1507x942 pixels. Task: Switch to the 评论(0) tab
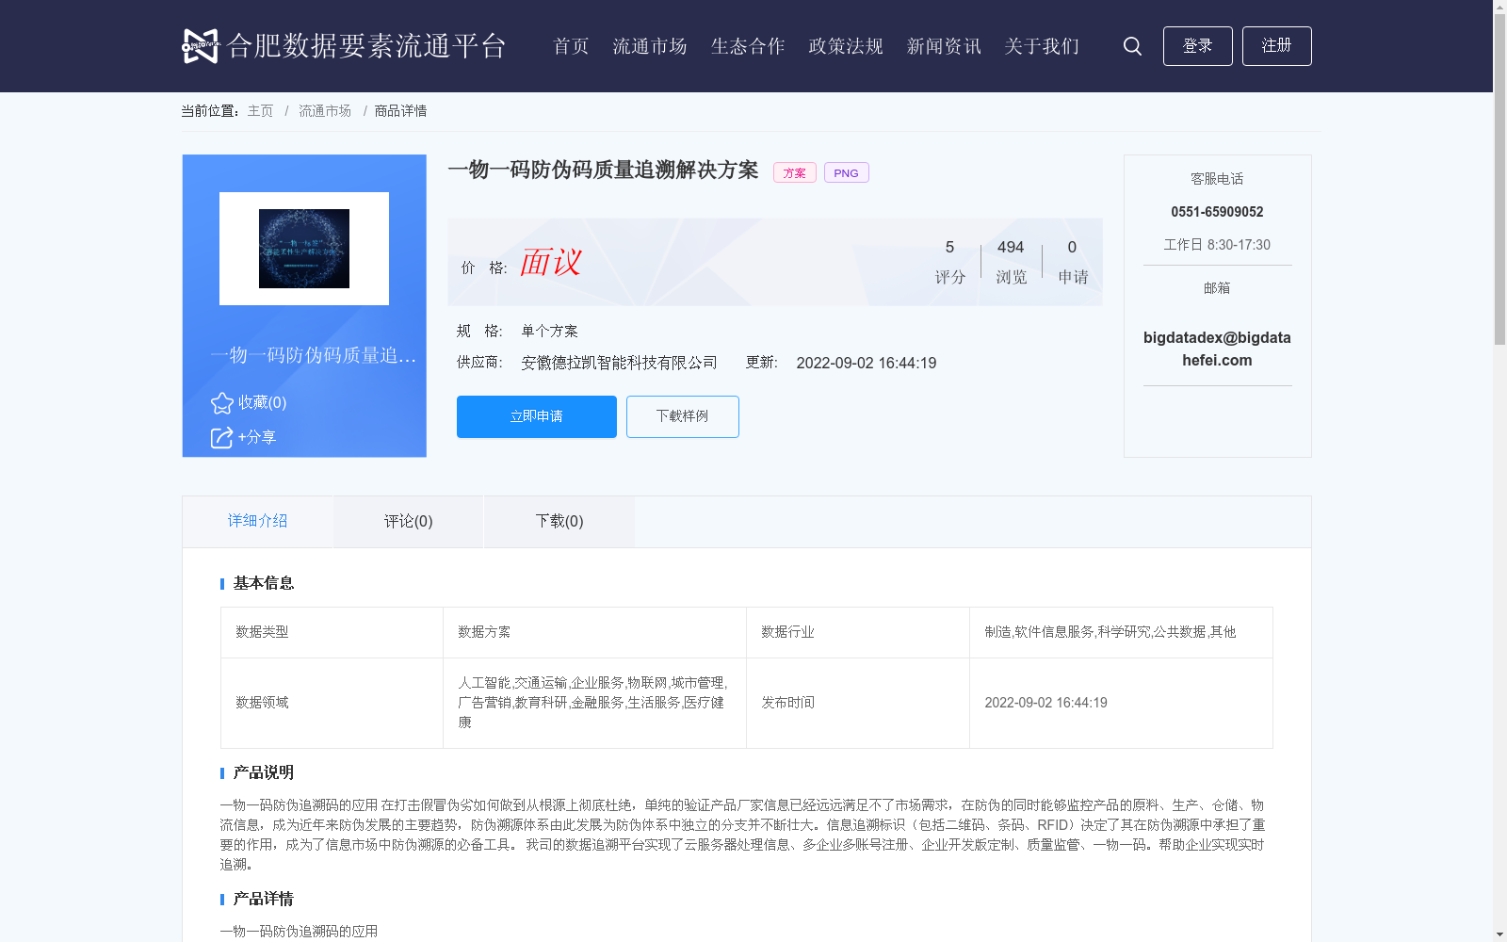(x=409, y=521)
